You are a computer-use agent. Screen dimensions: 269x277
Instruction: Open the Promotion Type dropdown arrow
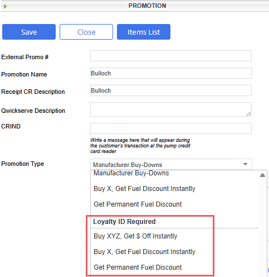point(245,164)
